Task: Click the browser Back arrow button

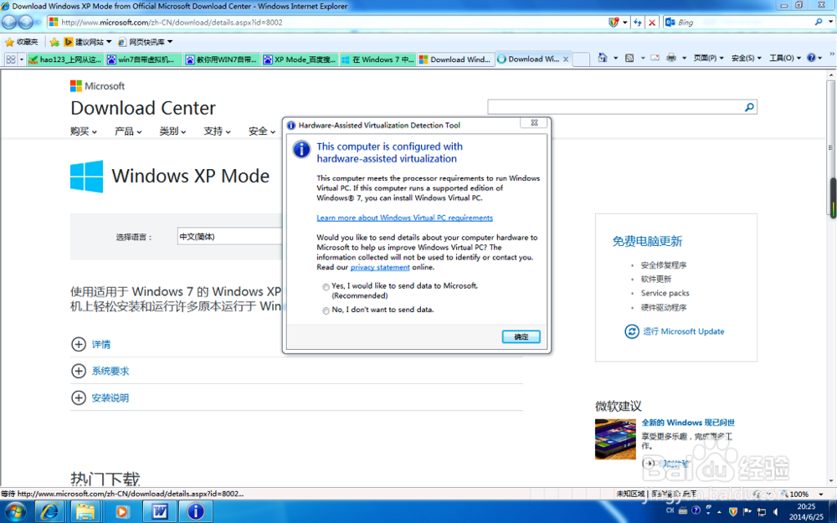Action: pyautogui.click(x=9, y=23)
